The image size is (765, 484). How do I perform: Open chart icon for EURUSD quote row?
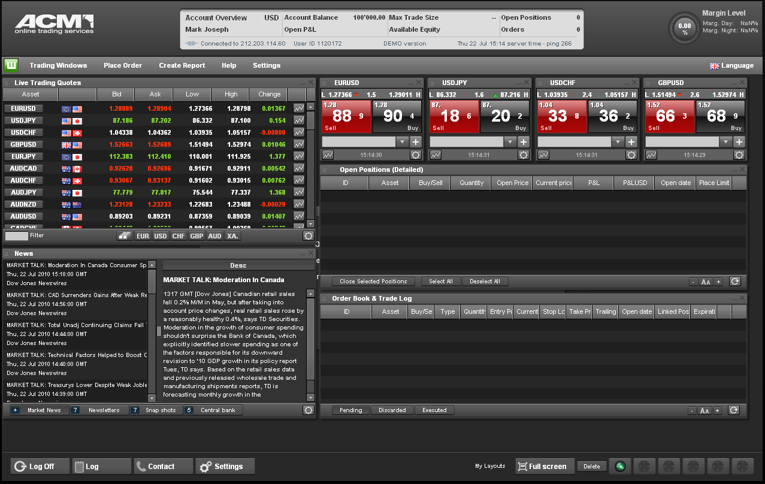point(298,108)
